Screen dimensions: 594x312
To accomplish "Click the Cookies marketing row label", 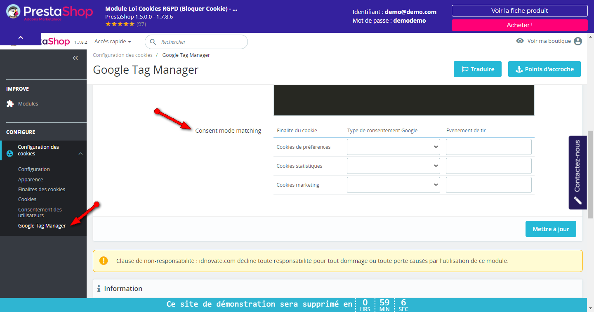I will coord(298,185).
